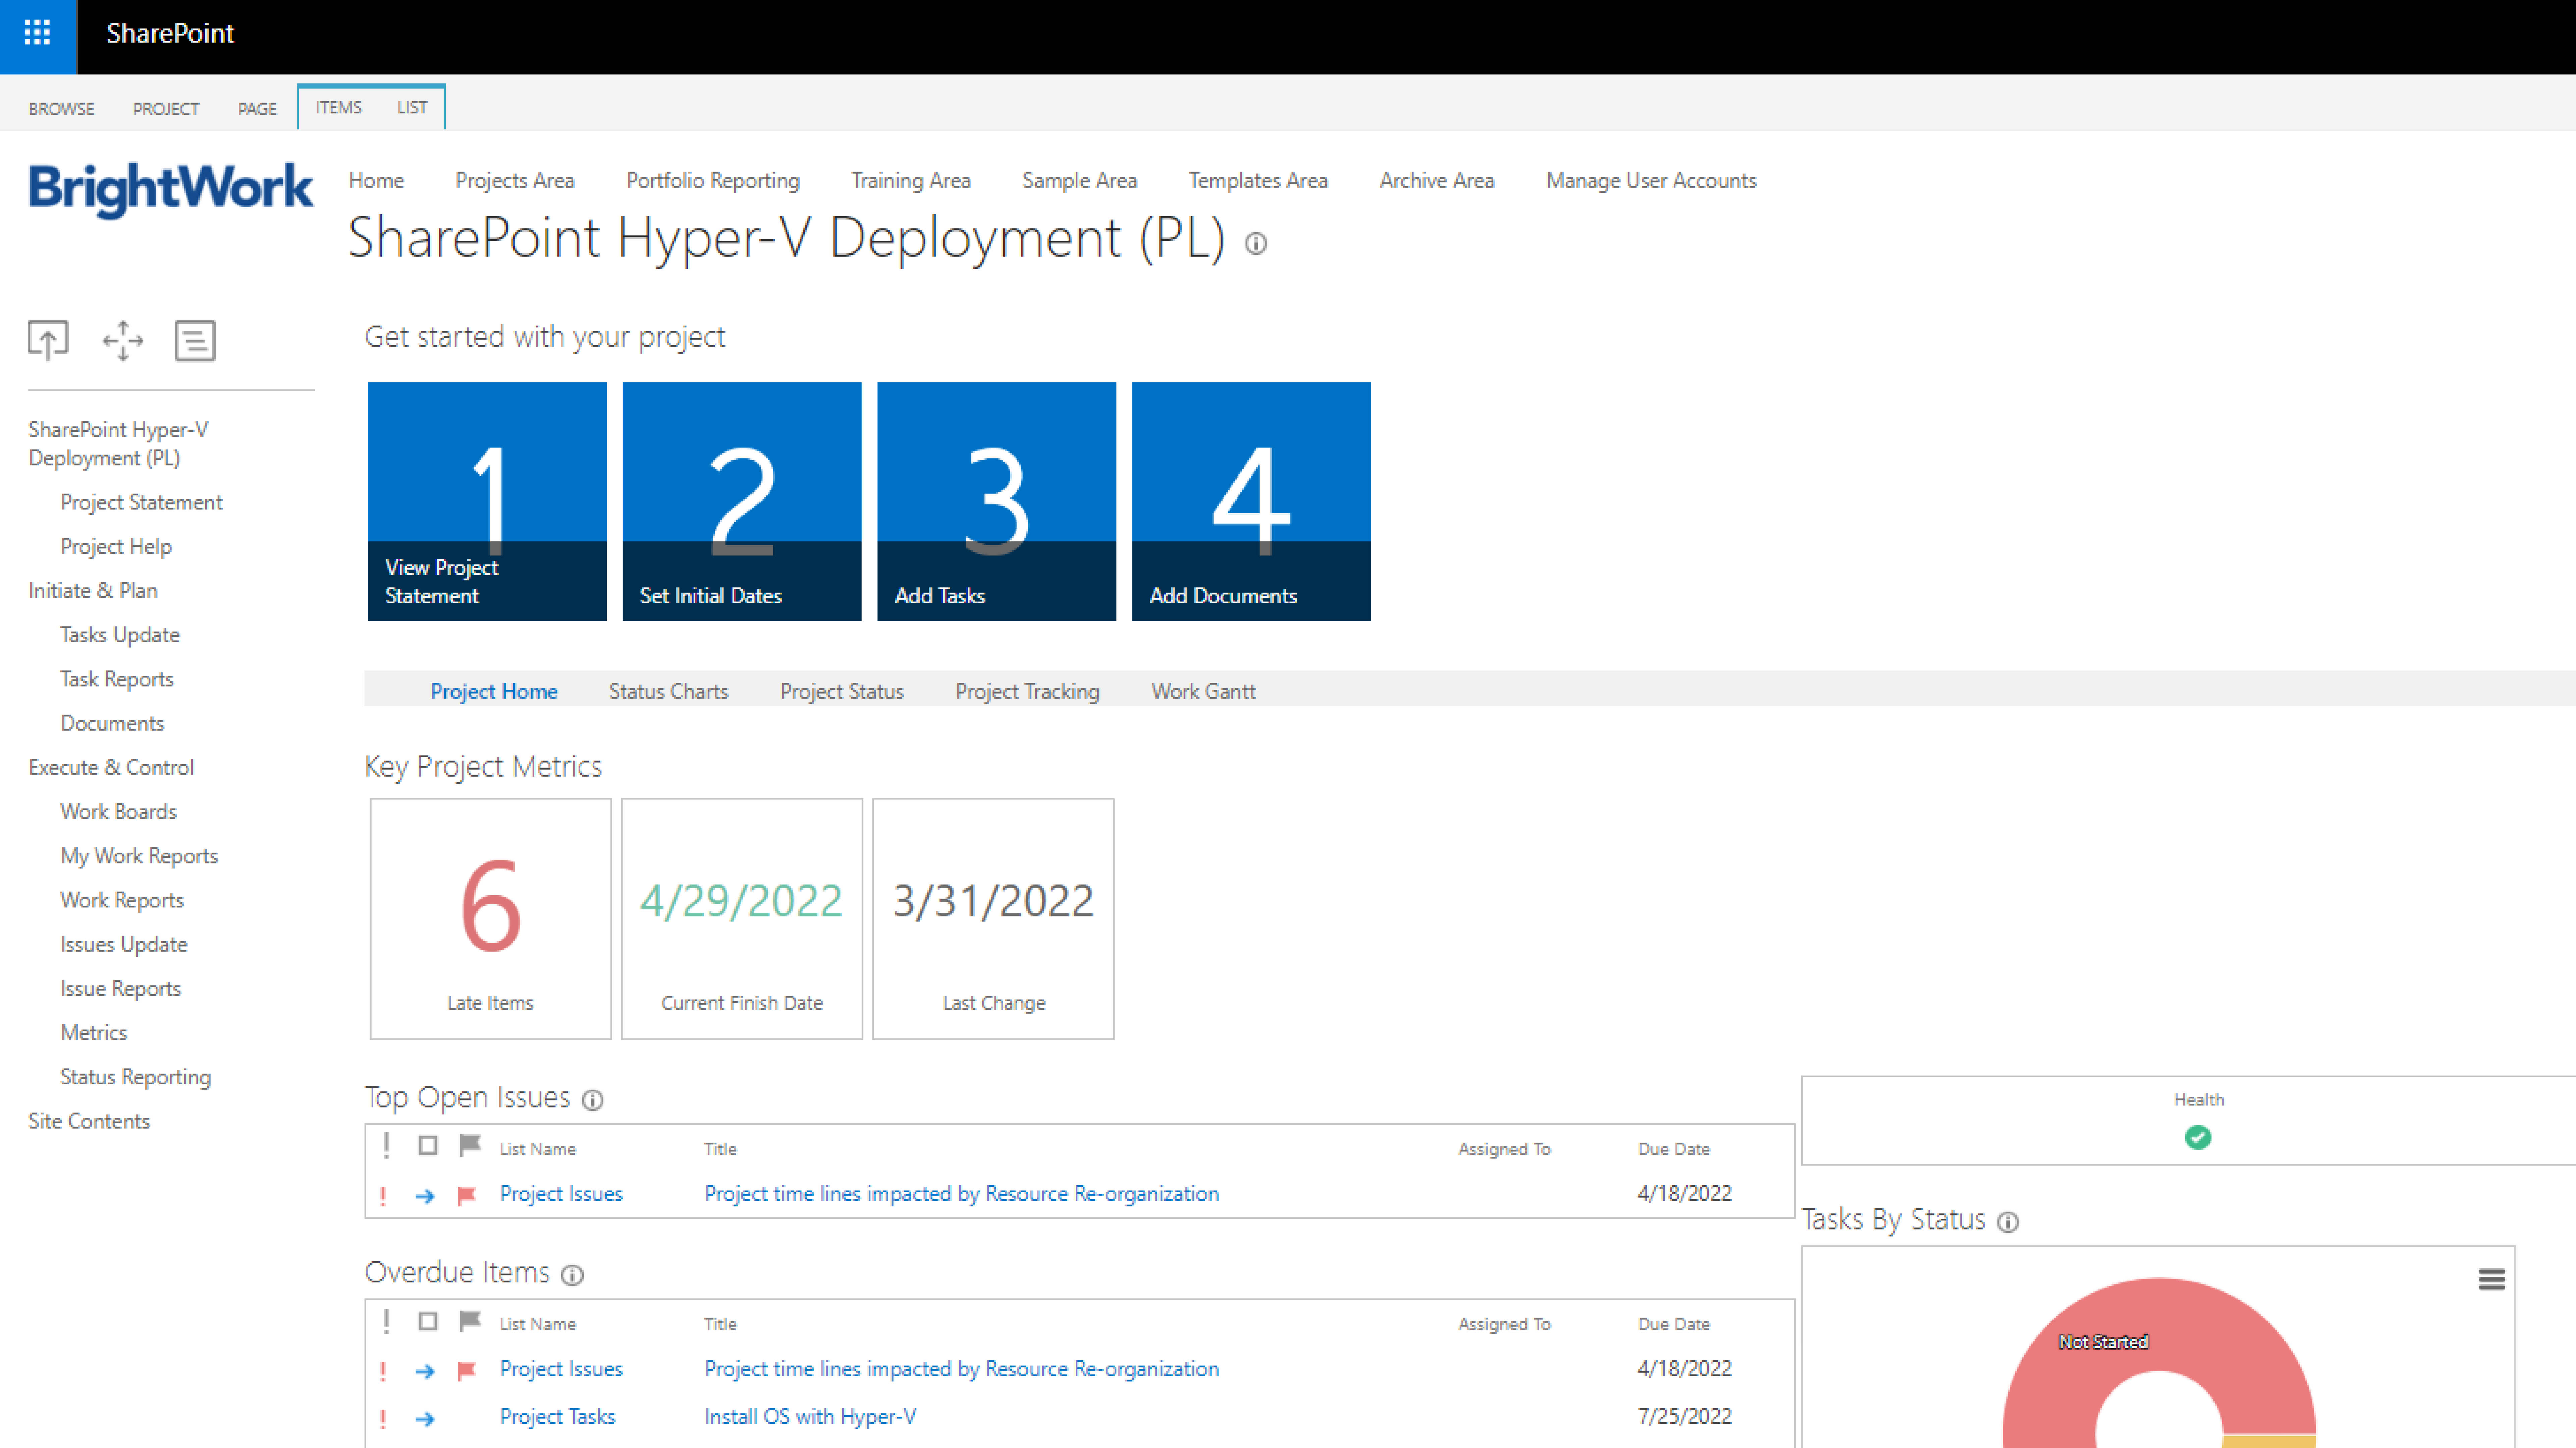Screen dimensions: 2576x1448
Task: Click the Late Items metric tile
Action: [490, 917]
